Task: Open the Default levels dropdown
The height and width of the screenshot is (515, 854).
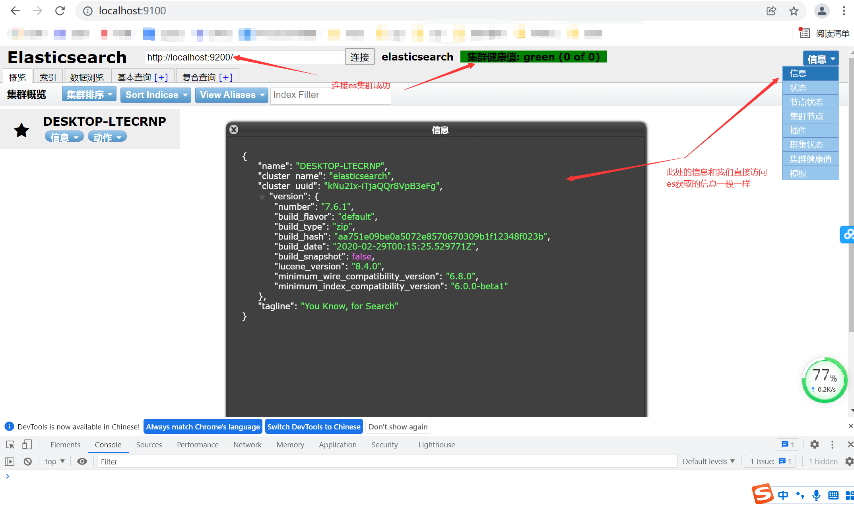Action: coord(708,461)
